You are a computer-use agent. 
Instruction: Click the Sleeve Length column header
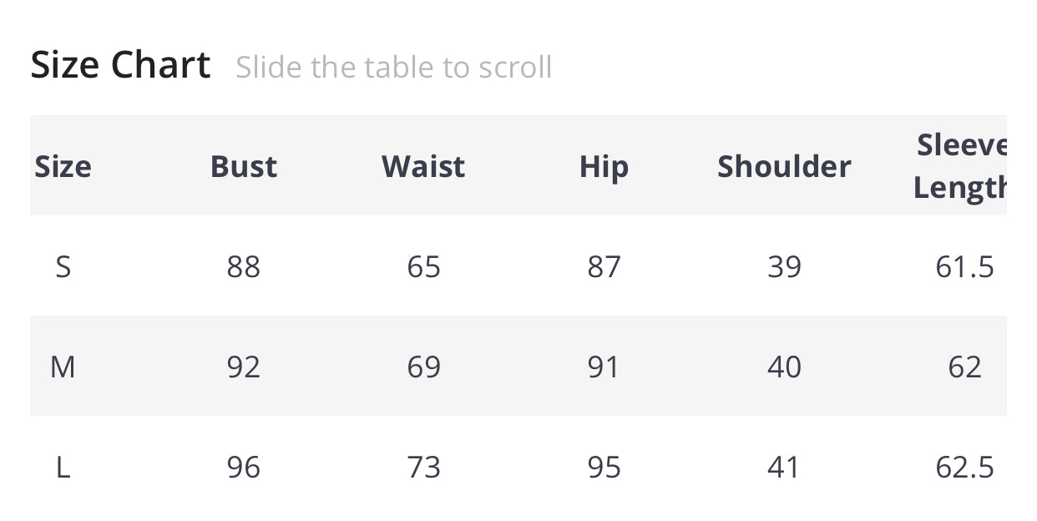point(960,166)
